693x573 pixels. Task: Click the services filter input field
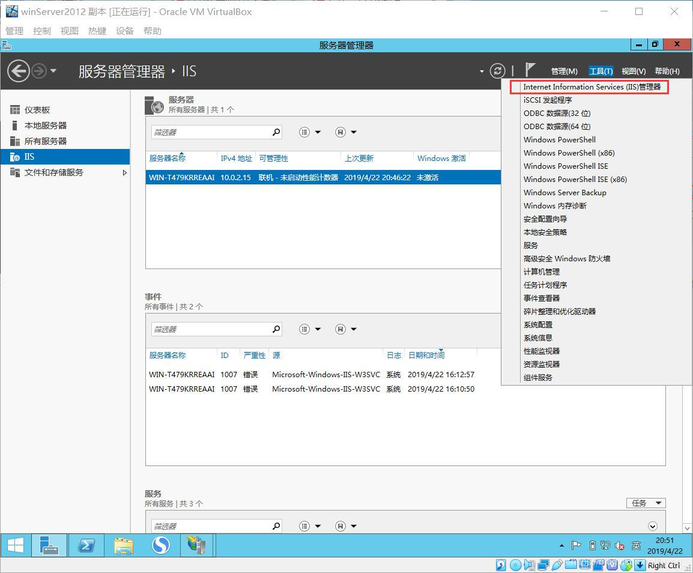tap(210, 526)
